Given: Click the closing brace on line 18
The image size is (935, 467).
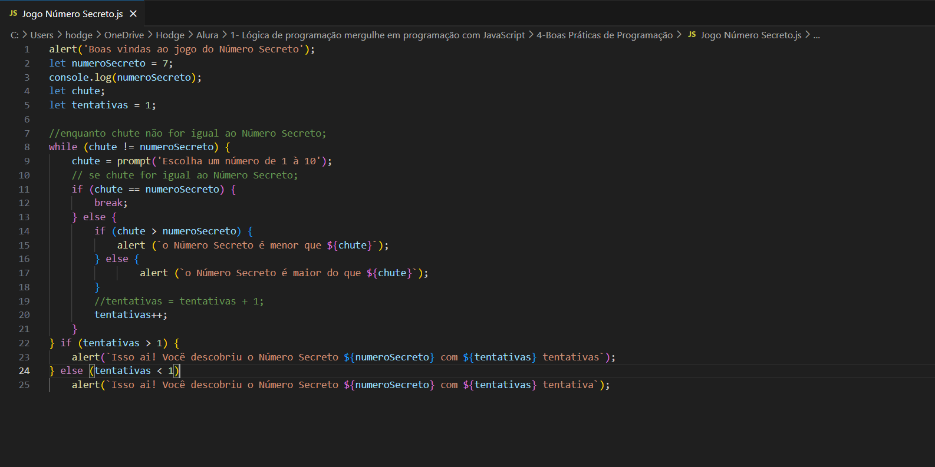Looking at the screenshot, I should [97, 287].
